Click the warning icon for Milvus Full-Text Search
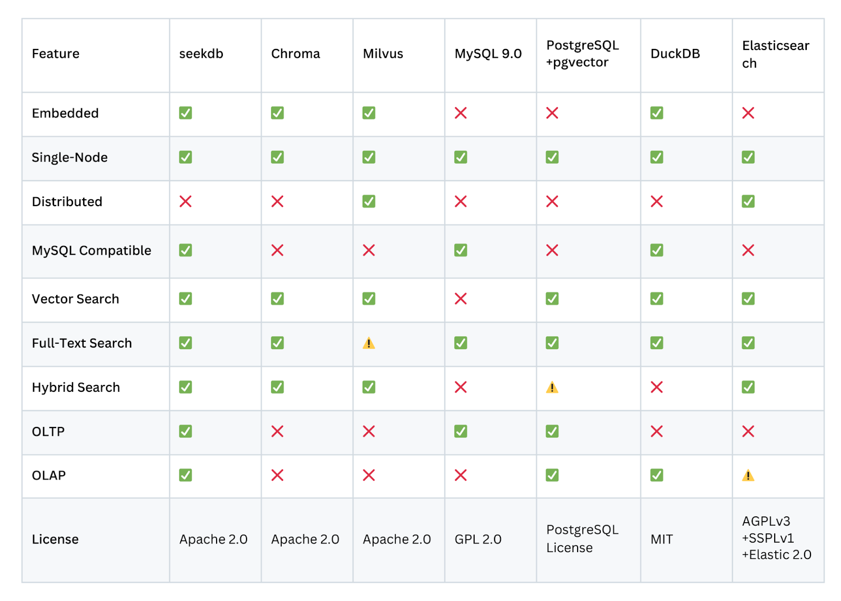 [368, 343]
